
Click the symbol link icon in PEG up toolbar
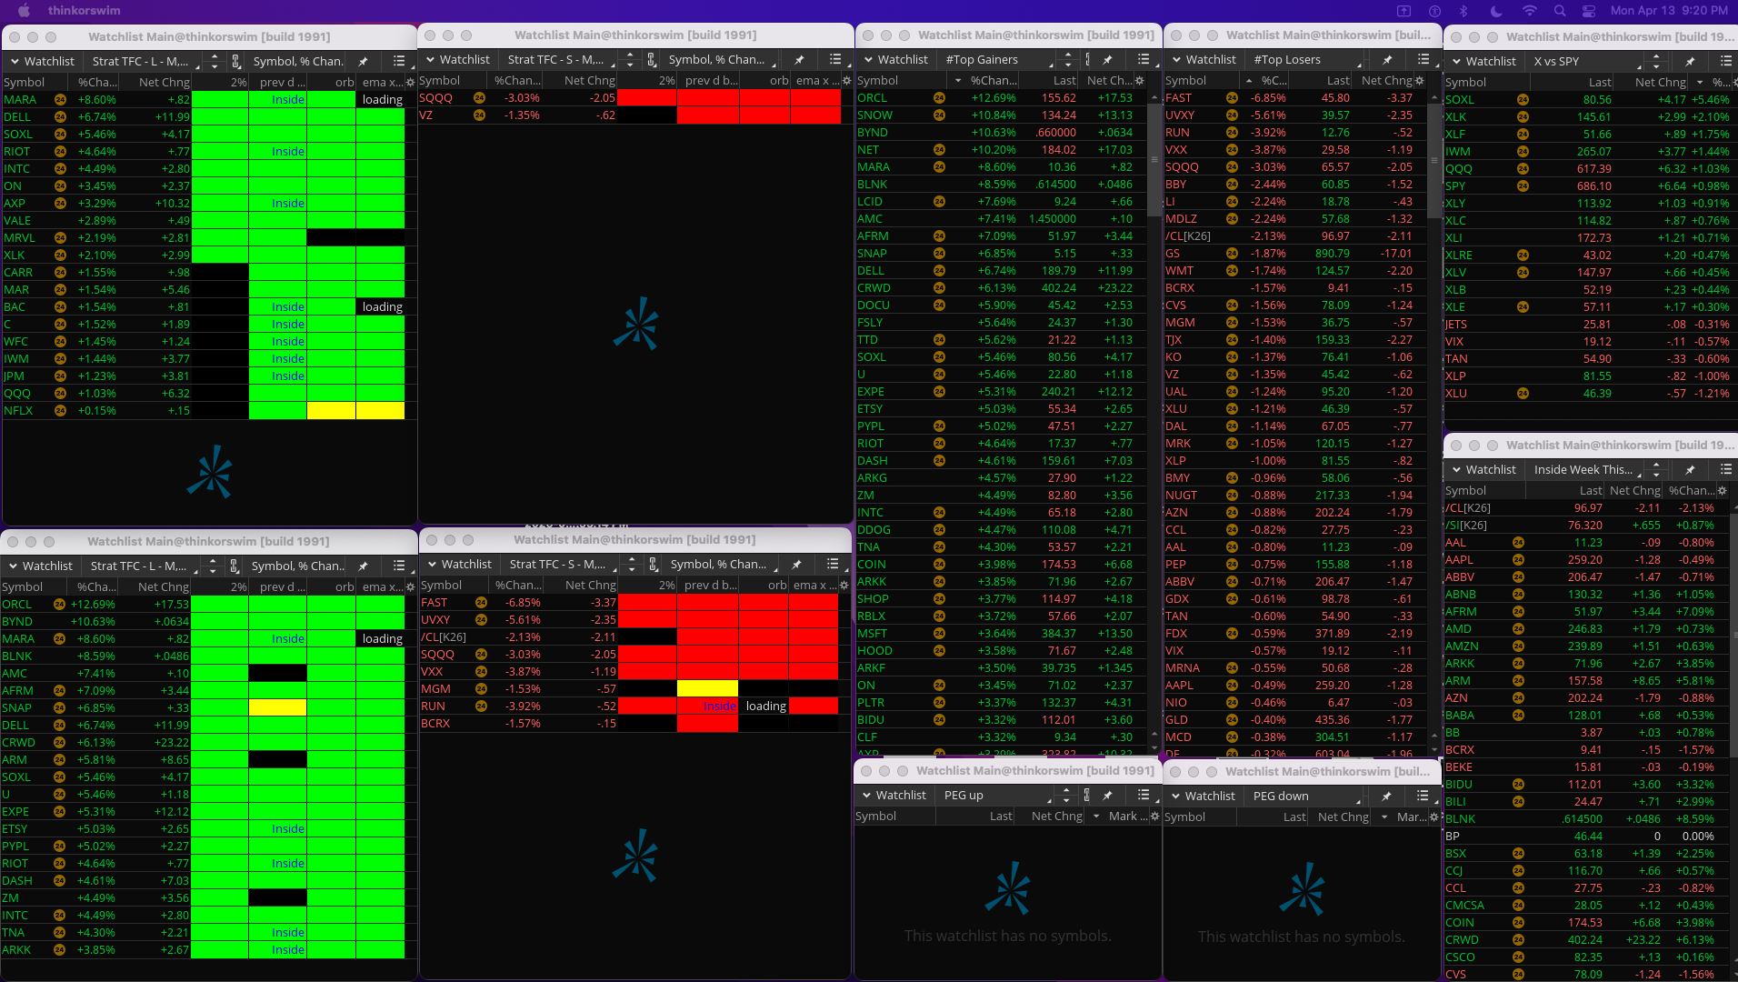[1087, 796]
